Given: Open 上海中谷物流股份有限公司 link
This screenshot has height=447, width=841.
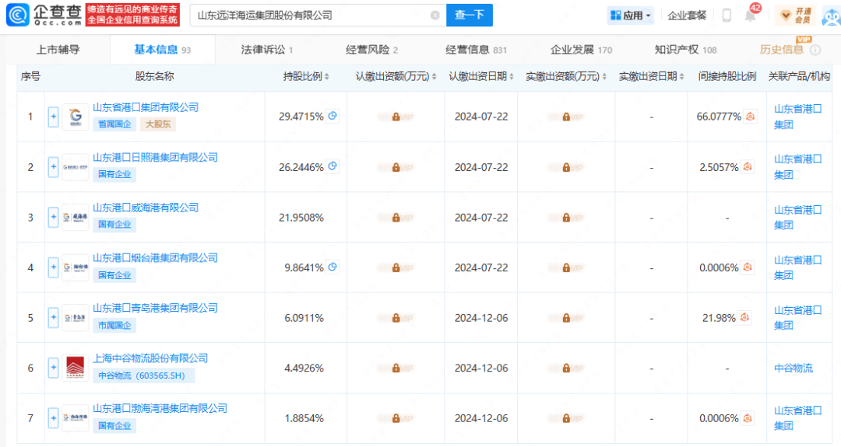Looking at the screenshot, I should pos(150,358).
